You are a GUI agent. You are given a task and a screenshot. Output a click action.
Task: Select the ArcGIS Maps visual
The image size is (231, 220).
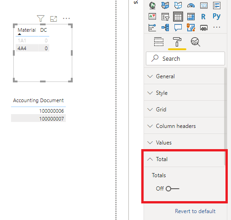click(191, 28)
